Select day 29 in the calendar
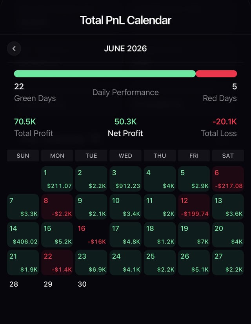 (48, 284)
